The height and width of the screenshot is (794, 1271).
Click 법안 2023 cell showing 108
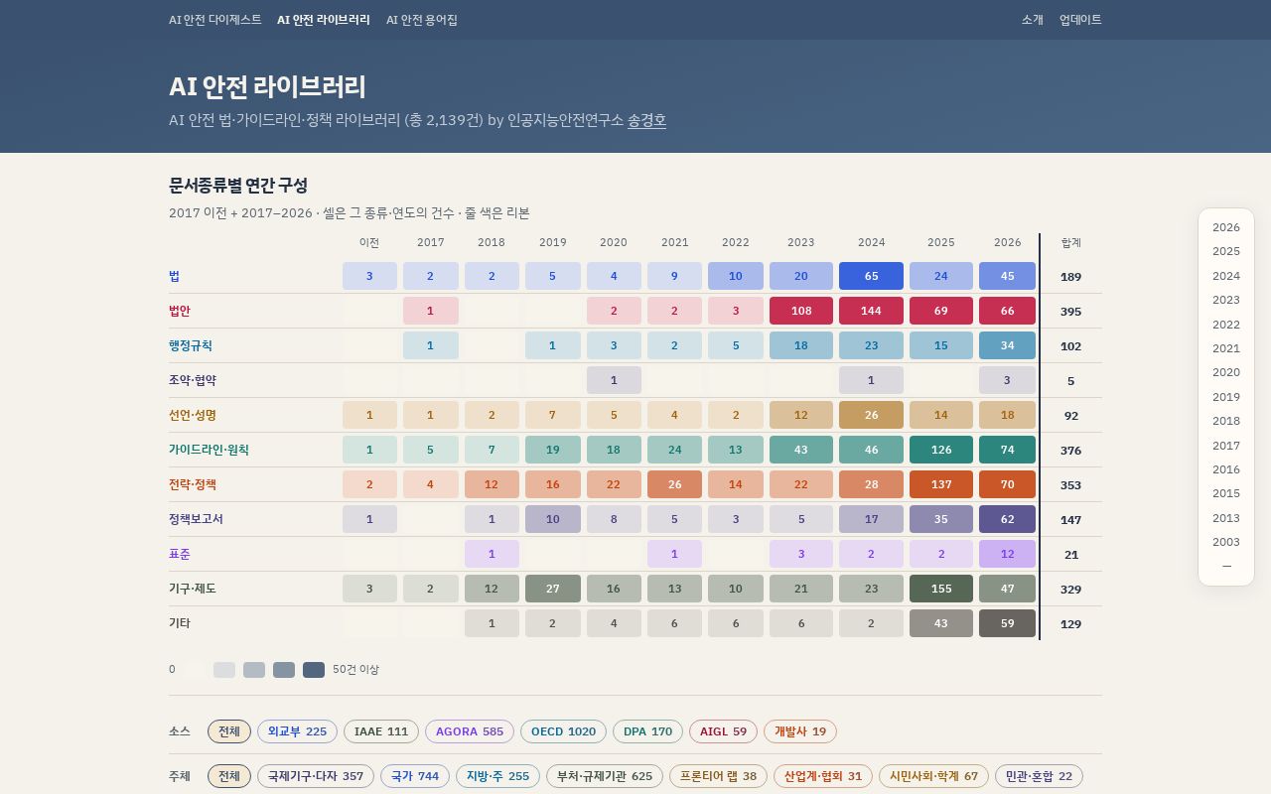point(801,311)
